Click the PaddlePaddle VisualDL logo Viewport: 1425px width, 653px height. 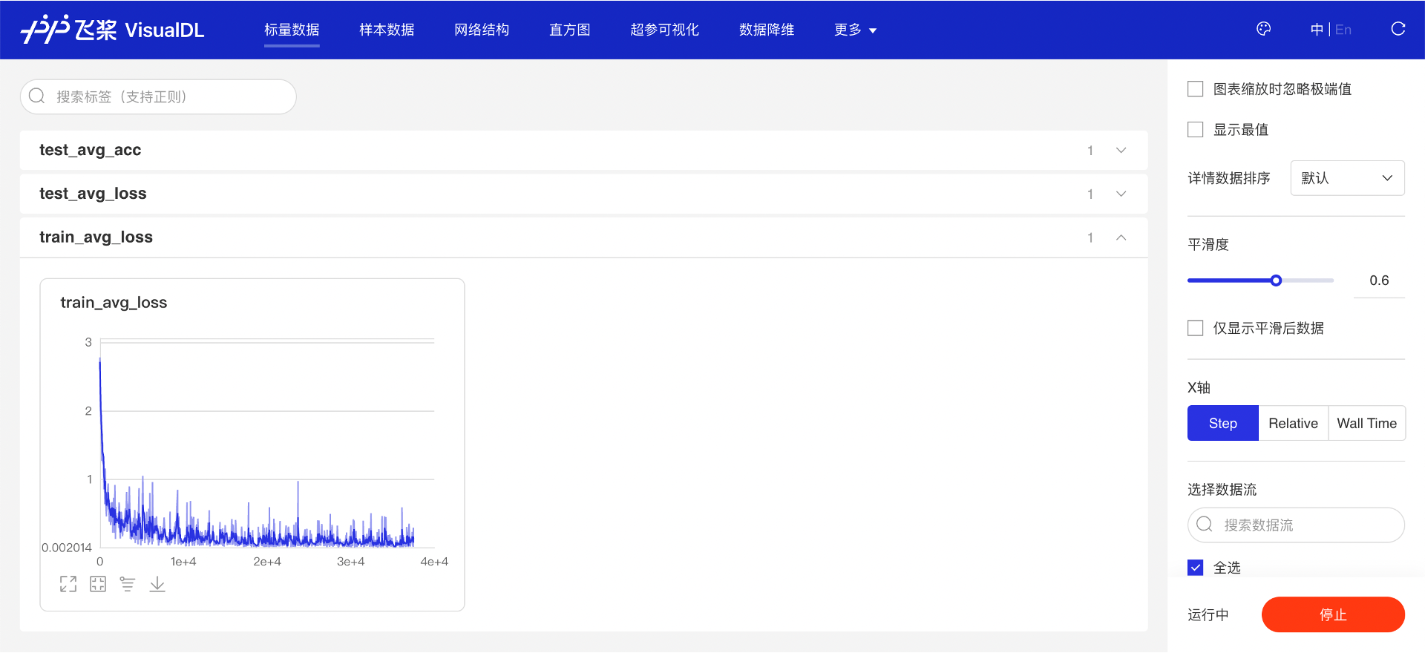(x=113, y=30)
